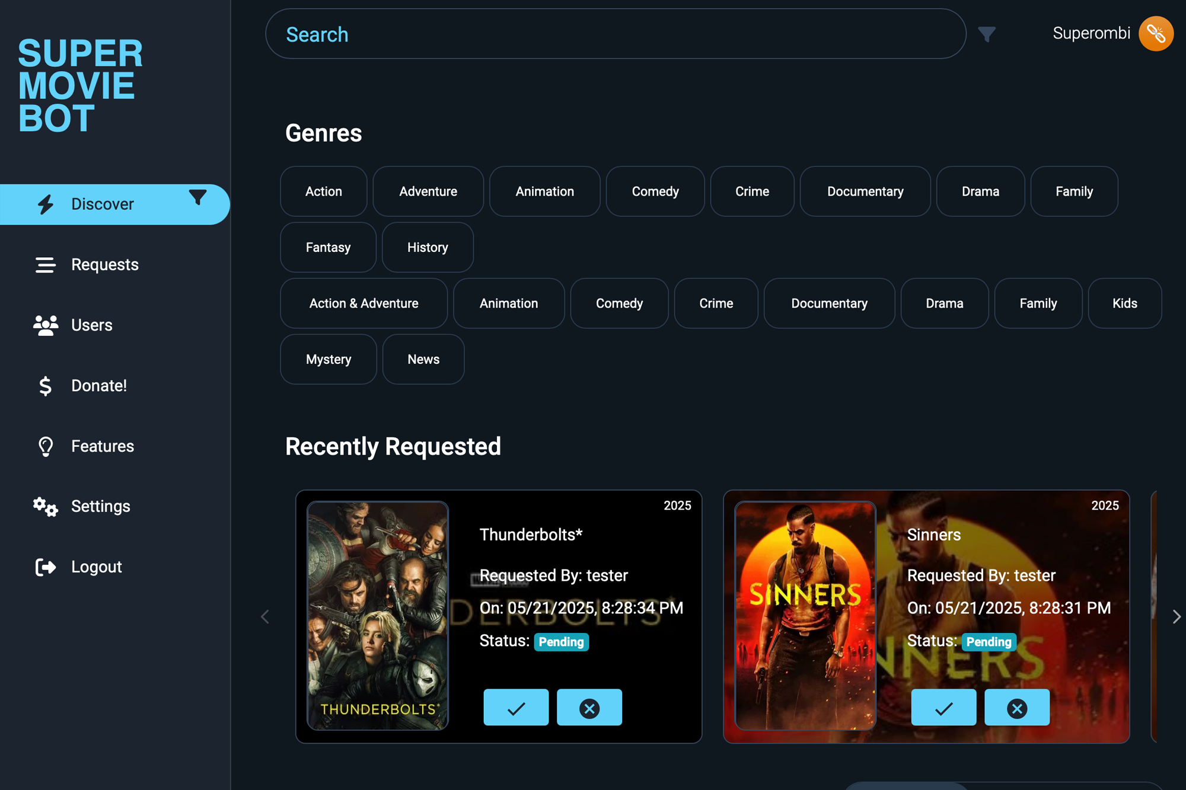Deny the Sinners request with X
Image resolution: width=1186 pixels, height=790 pixels.
(1016, 707)
